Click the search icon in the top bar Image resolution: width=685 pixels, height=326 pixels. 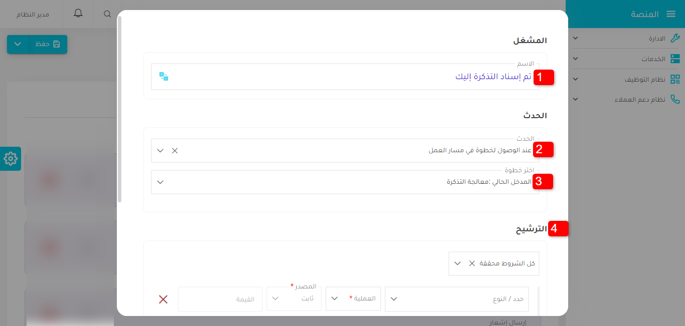(x=107, y=14)
